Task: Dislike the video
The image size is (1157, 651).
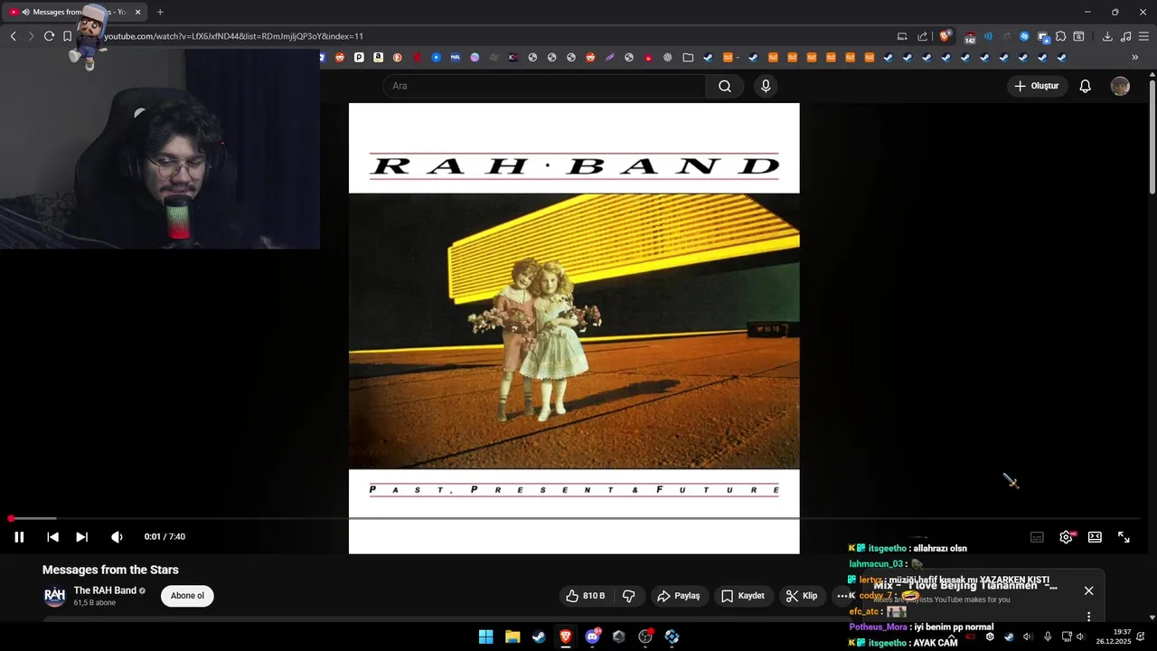Action: coord(628,596)
